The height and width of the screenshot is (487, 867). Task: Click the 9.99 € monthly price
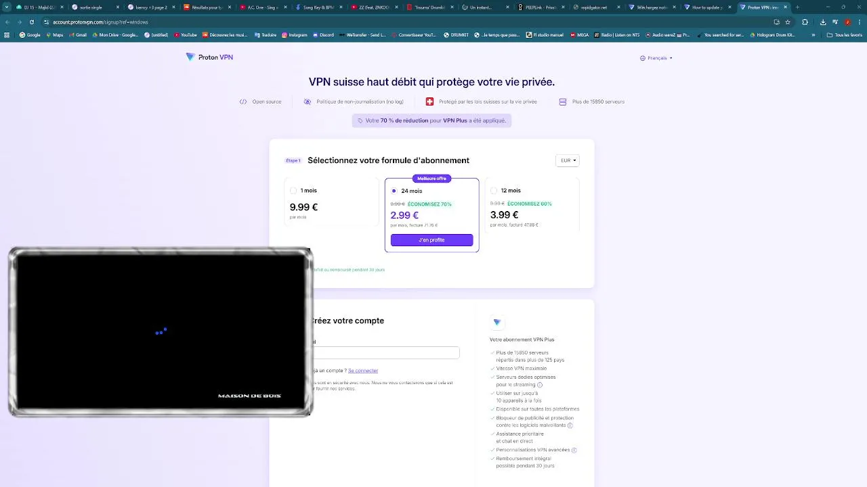tap(303, 207)
